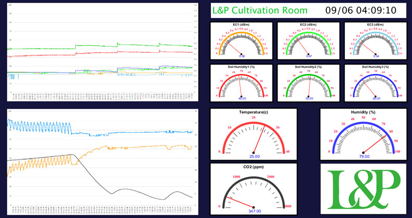Select the CO2 (ppm) gauge
This screenshot has width=412, height=218.
pyautogui.click(x=254, y=189)
